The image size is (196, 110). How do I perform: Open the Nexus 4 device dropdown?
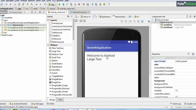point(86,17)
